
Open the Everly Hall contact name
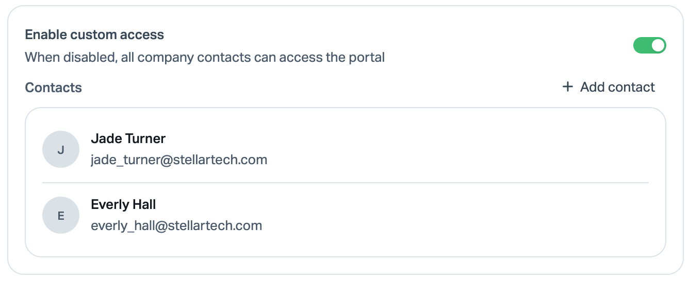point(123,204)
